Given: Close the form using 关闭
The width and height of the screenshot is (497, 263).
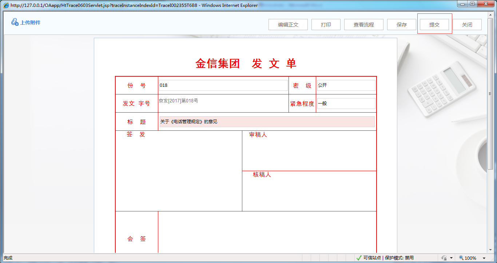Looking at the screenshot, I should pos(467,24).
